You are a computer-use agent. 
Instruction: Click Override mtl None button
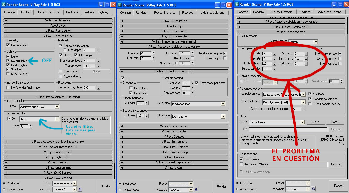point(96,71)
